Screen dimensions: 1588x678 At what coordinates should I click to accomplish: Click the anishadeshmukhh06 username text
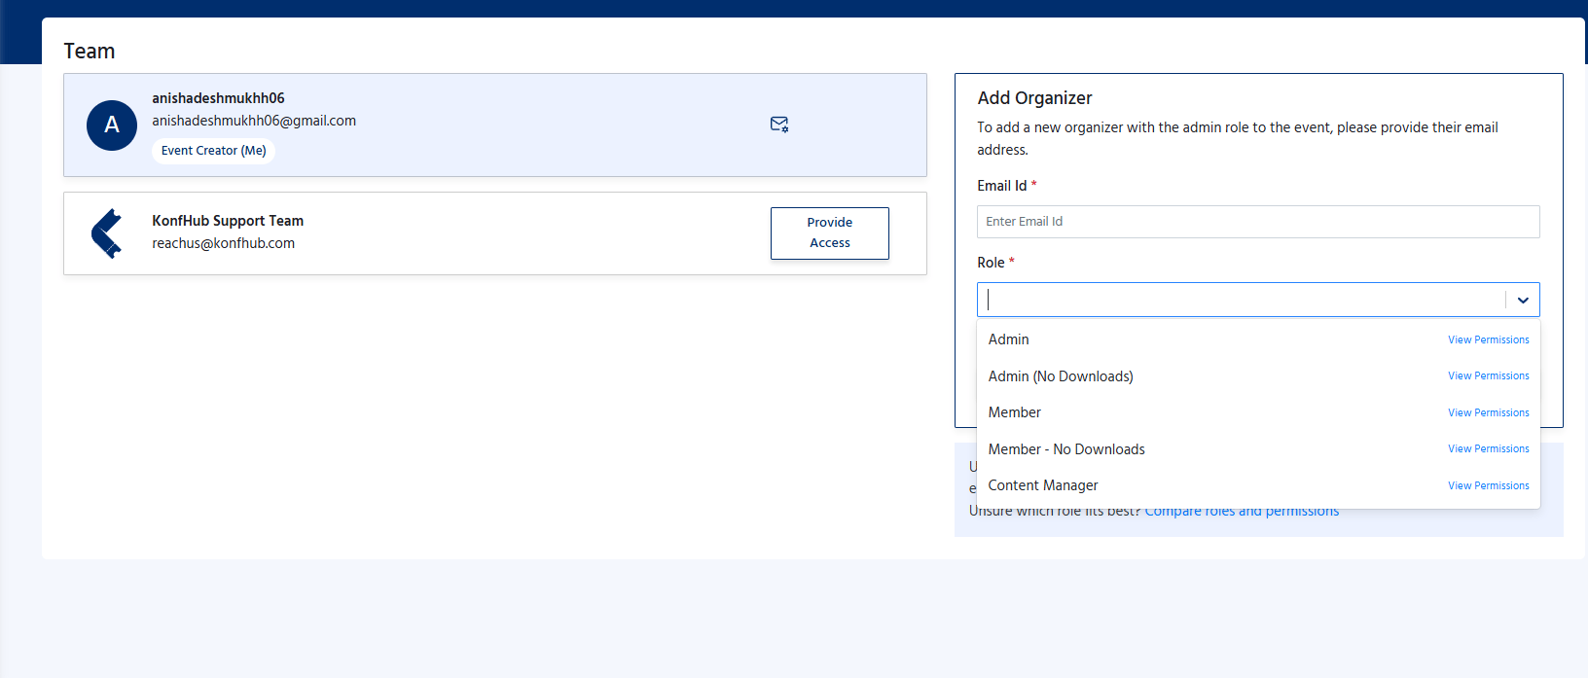[218, 98]
